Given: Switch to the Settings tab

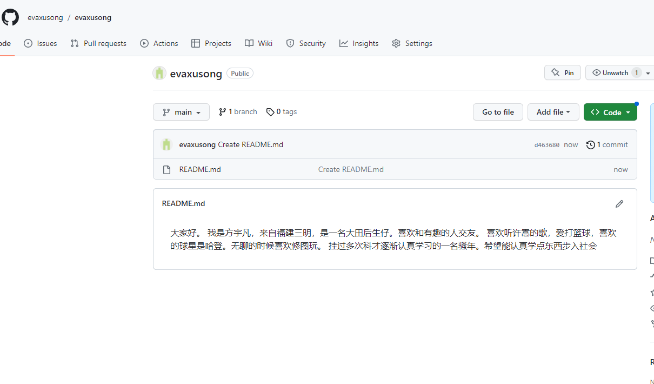Looking at the screenshot, I should [x=412, y=43].
